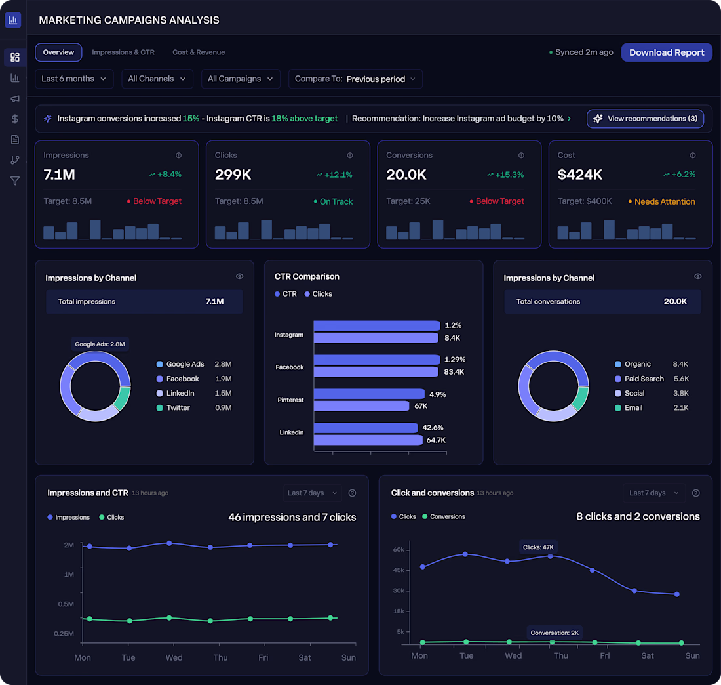Click View recommendations (3) button
This screenshot has height=685, width=721.
click(x=645, y=119)
